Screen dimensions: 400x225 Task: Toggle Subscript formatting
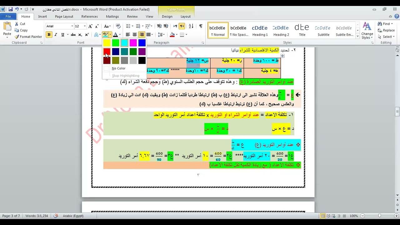click(80, 35)
